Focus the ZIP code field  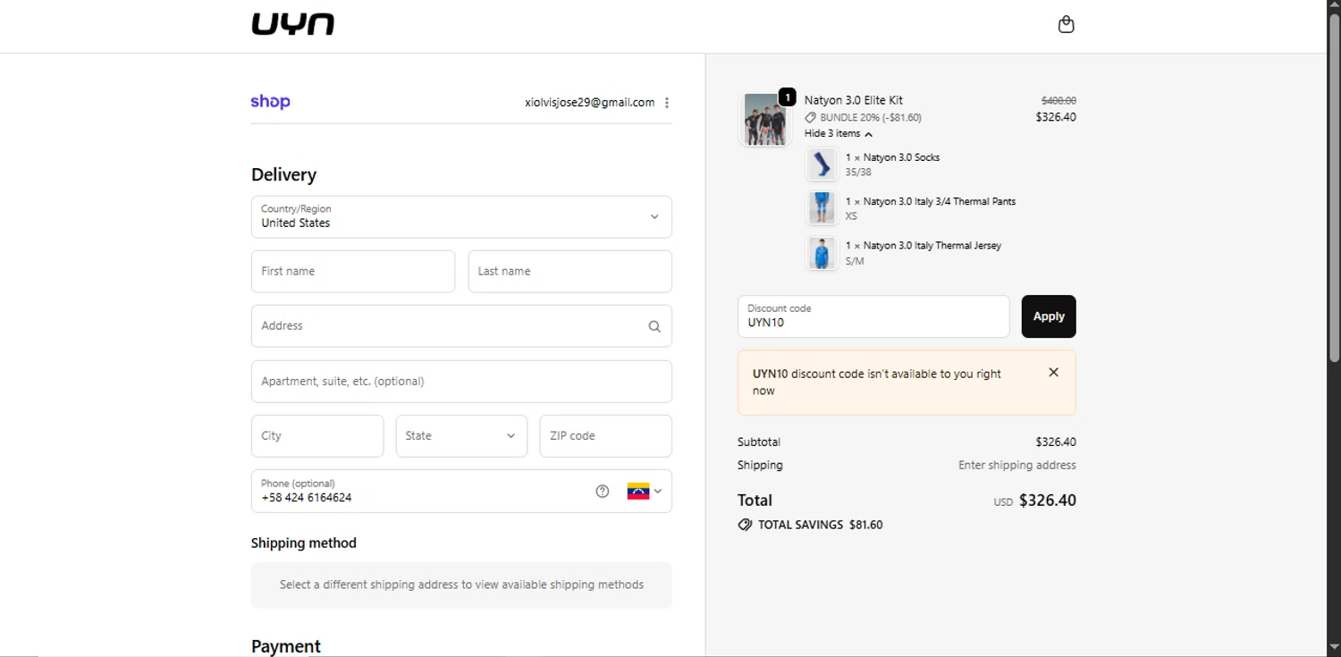click(x=606, y=436)
